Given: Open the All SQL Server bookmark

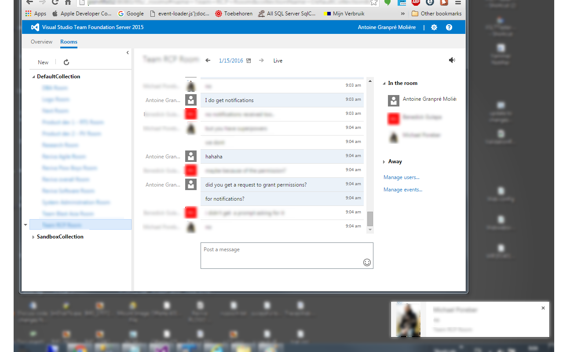Looking at the screenshot, I should [x=287, y=14].
